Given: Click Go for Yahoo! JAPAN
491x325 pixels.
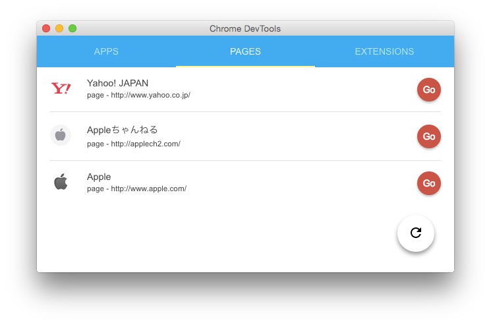Looking at the screenshot, I should point(428,90).
